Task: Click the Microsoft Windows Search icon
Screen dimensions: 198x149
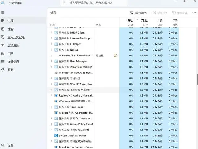Action: click(56, 73)
